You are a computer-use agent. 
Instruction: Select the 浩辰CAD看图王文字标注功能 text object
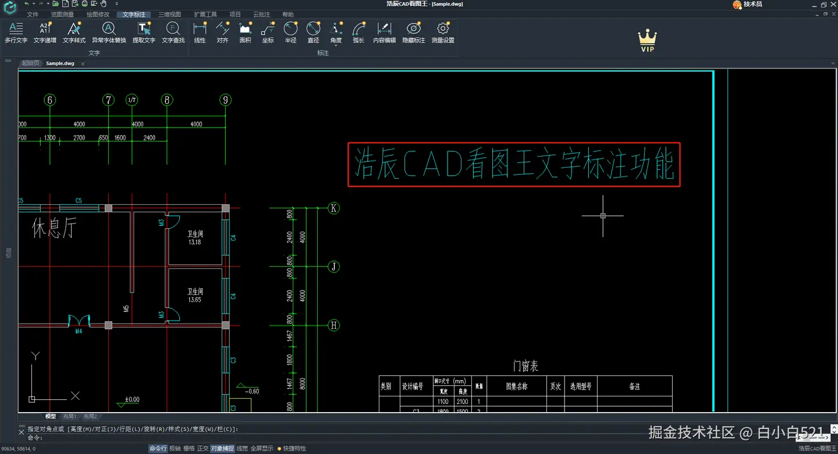click(x=514, y=165)
